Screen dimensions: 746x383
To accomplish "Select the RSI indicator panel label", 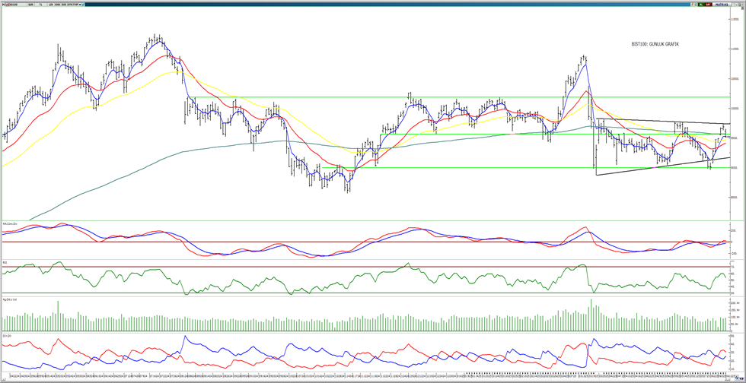I will point(5,262).
